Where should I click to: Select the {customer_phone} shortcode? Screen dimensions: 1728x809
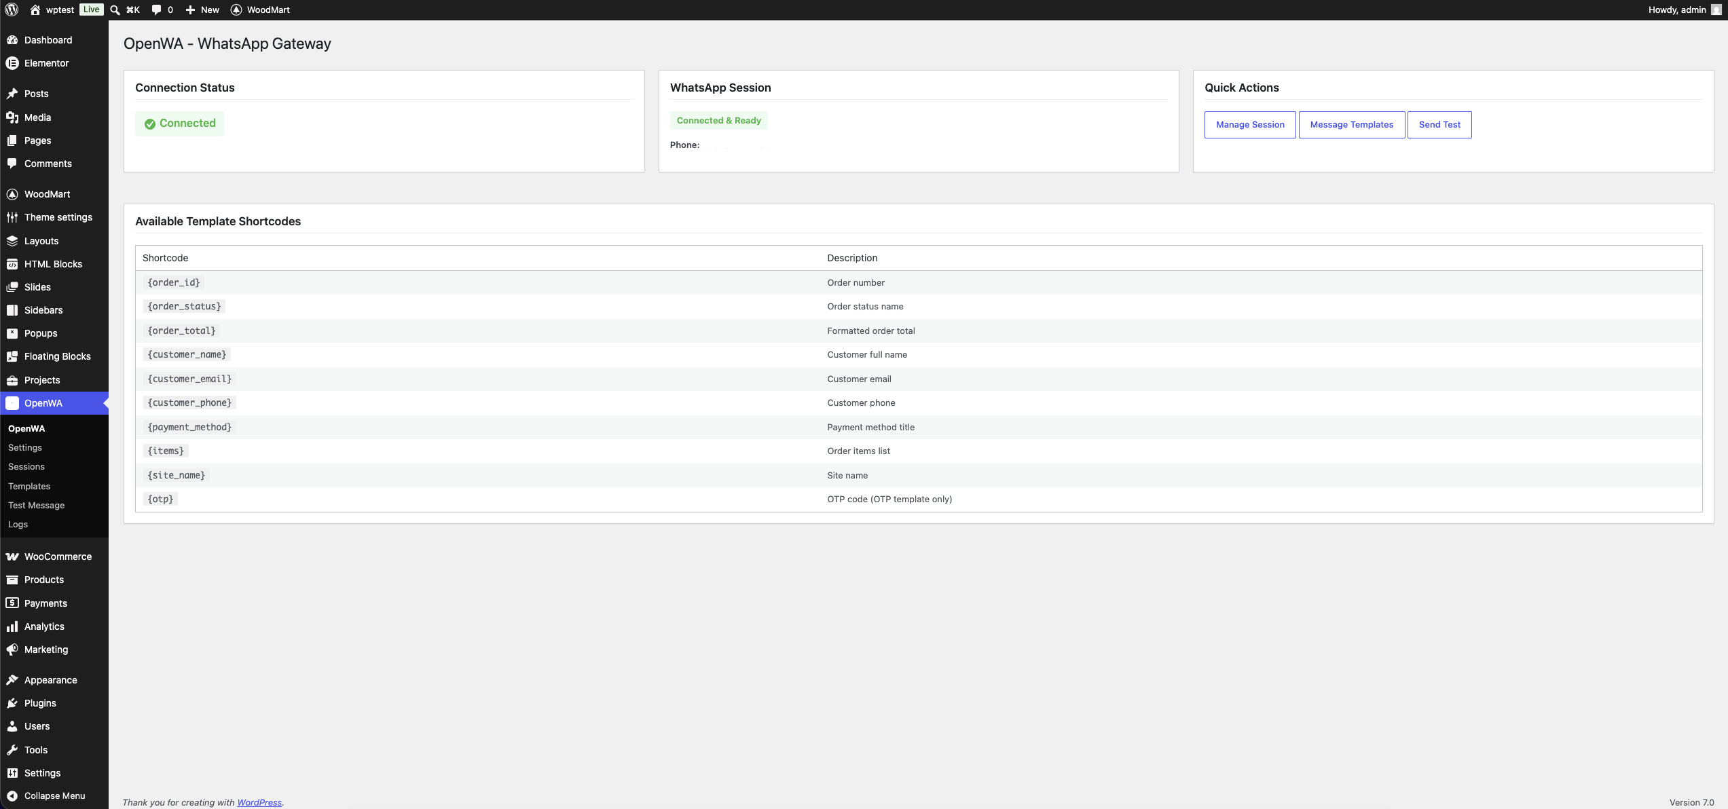(x=189, y=403)
